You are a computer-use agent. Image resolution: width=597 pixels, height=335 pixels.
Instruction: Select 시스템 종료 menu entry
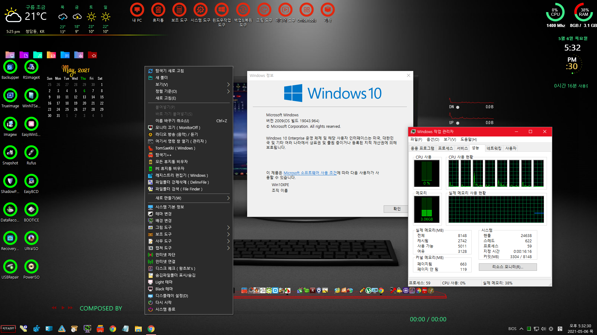189,309
